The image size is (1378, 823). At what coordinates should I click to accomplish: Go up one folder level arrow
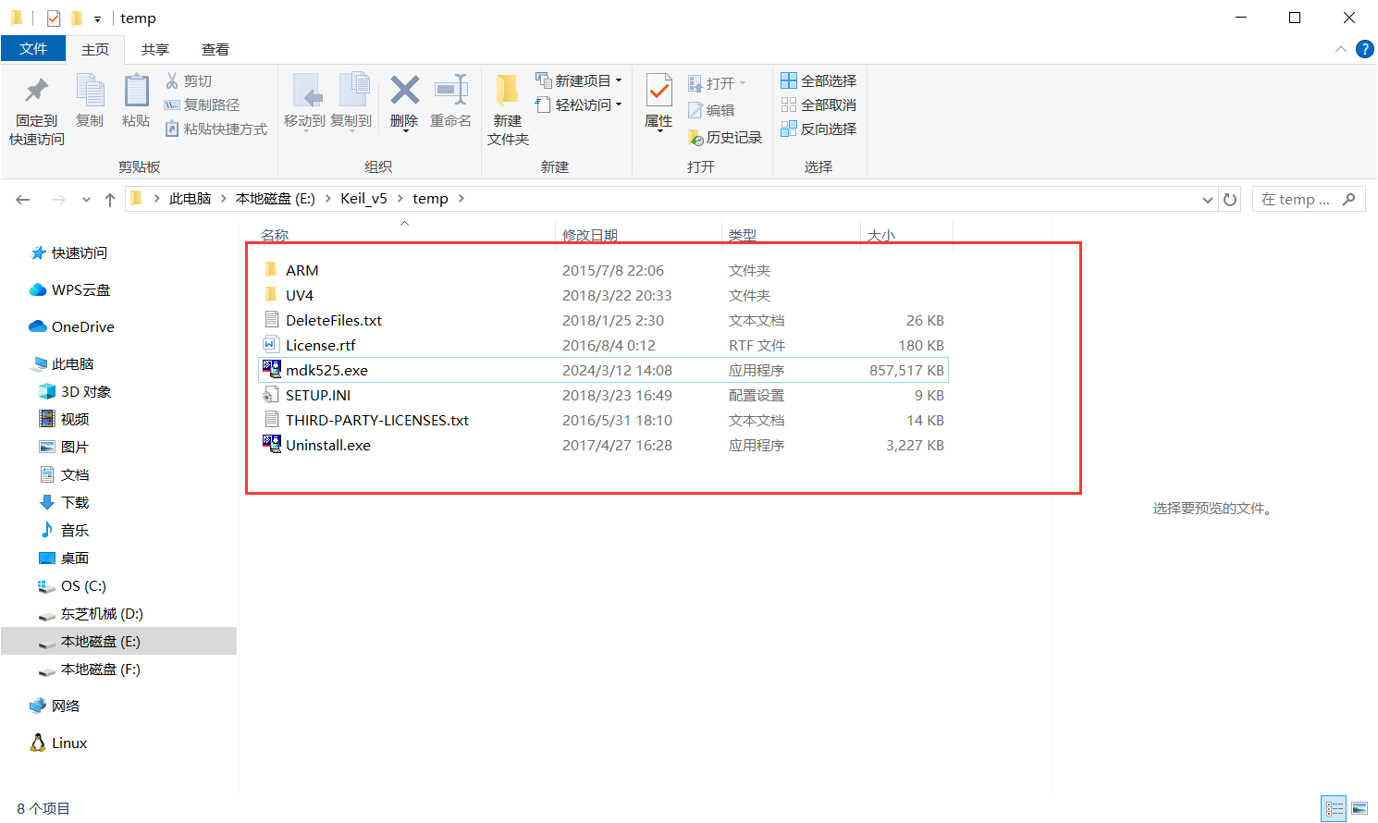pos(110,199)
